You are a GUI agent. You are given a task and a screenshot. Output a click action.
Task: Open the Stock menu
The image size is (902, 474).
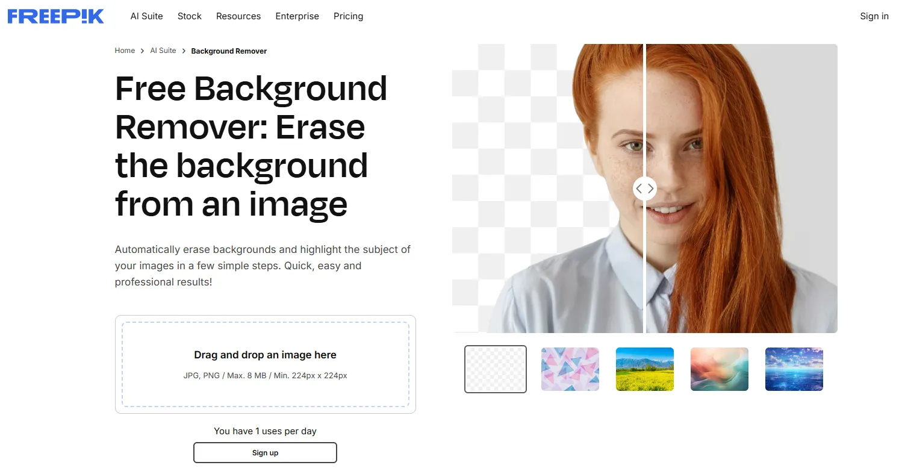click(x=190, y=16)
